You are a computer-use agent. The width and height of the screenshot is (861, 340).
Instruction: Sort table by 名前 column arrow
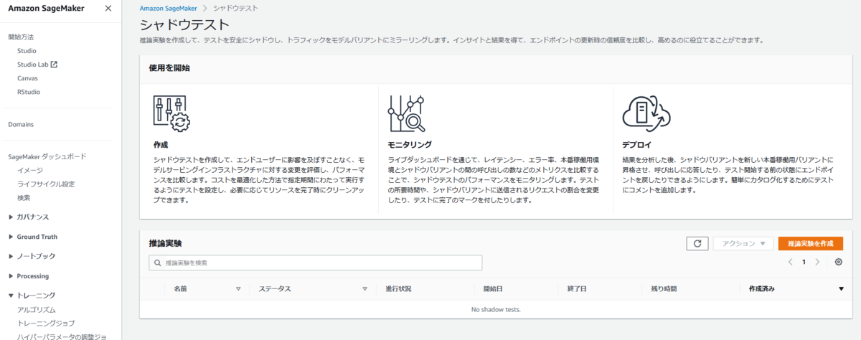pos(238,289)
